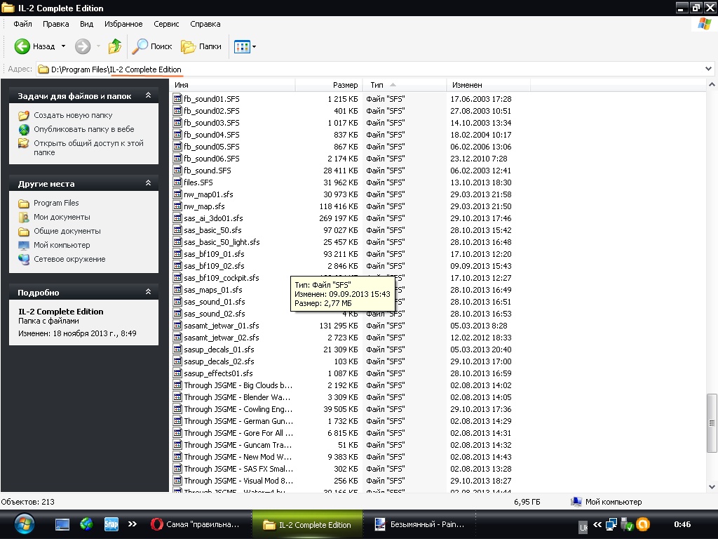This screenshot has height=539, width=718.
Task: Sort by Имя column header
Action: click(233, 85)
